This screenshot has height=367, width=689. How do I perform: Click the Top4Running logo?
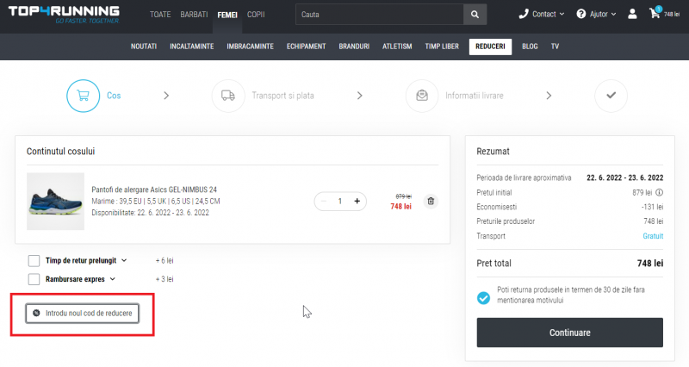[64, 15]
